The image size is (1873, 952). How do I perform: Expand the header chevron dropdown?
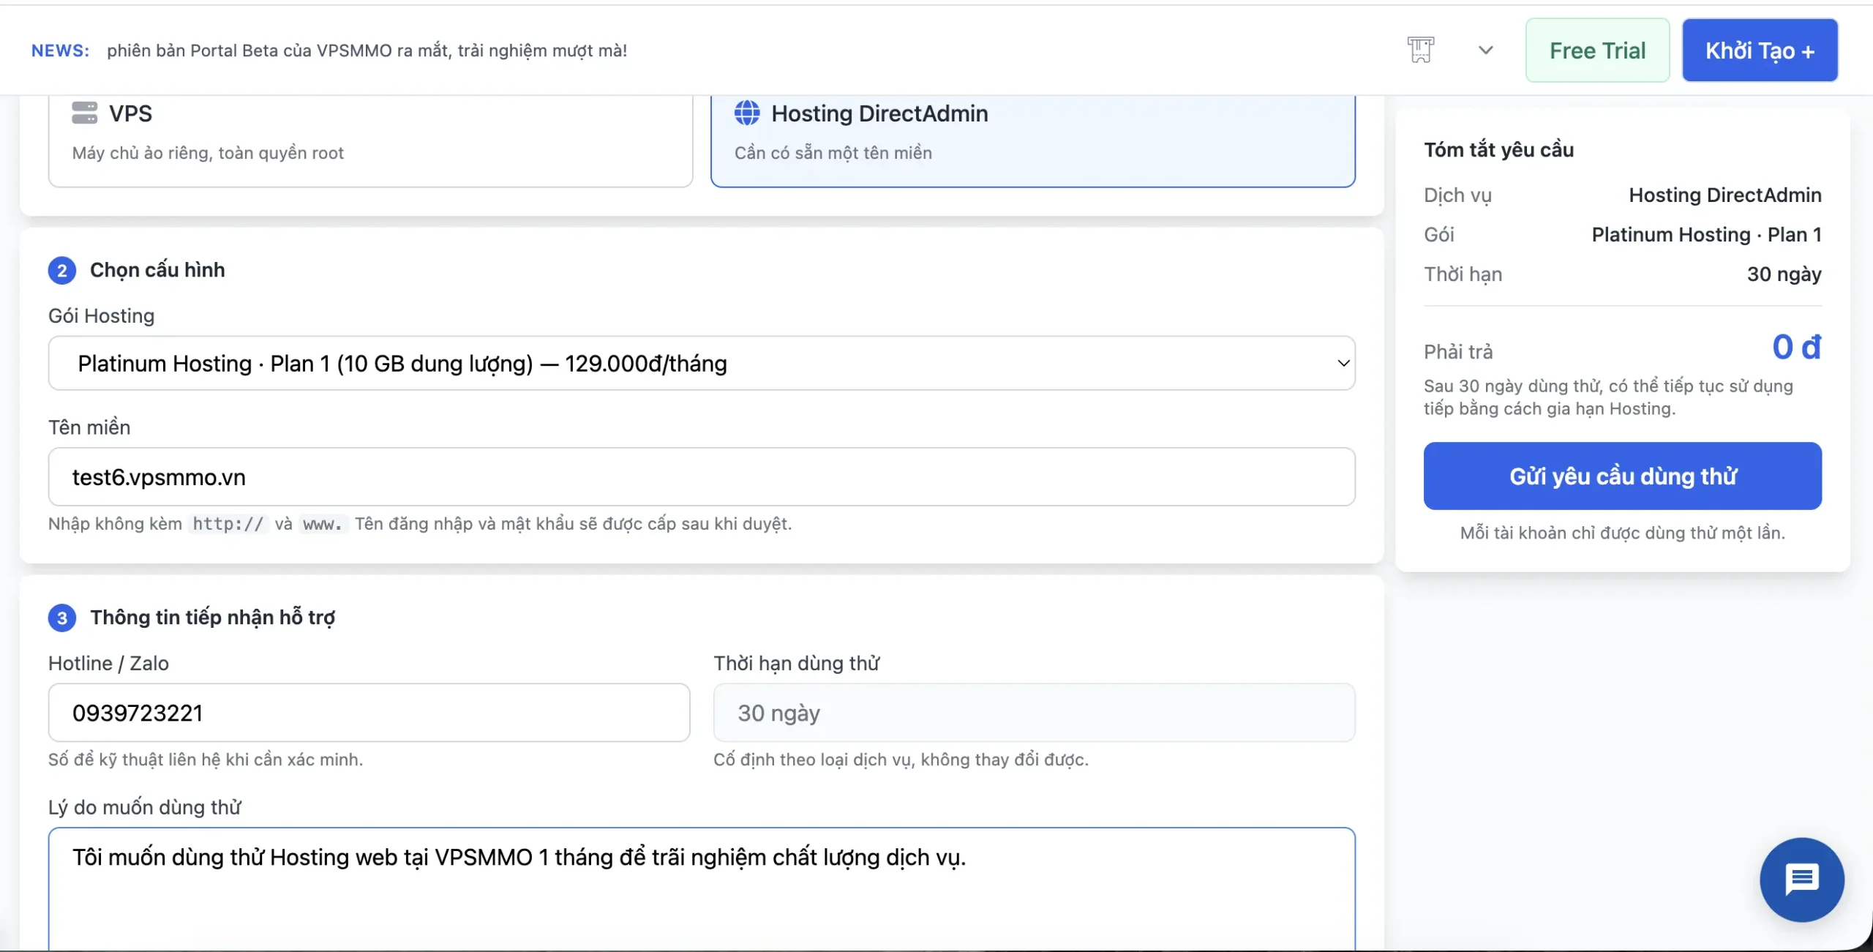point(1485,50)
